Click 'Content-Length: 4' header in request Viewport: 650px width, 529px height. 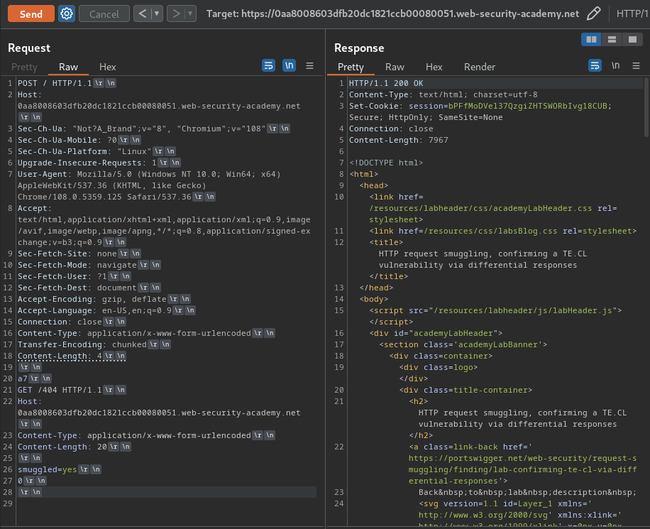(x=60, y=356)
